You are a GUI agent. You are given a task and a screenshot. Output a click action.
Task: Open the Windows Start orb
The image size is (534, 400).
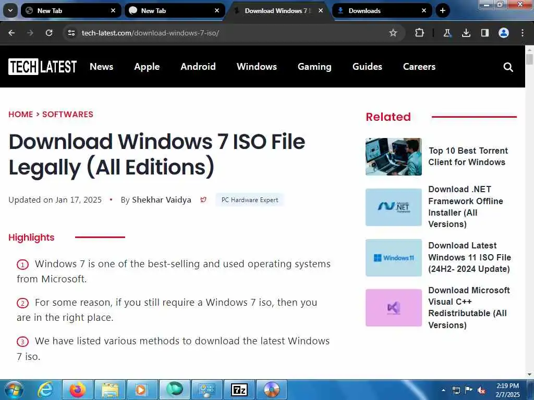[14, 390]
